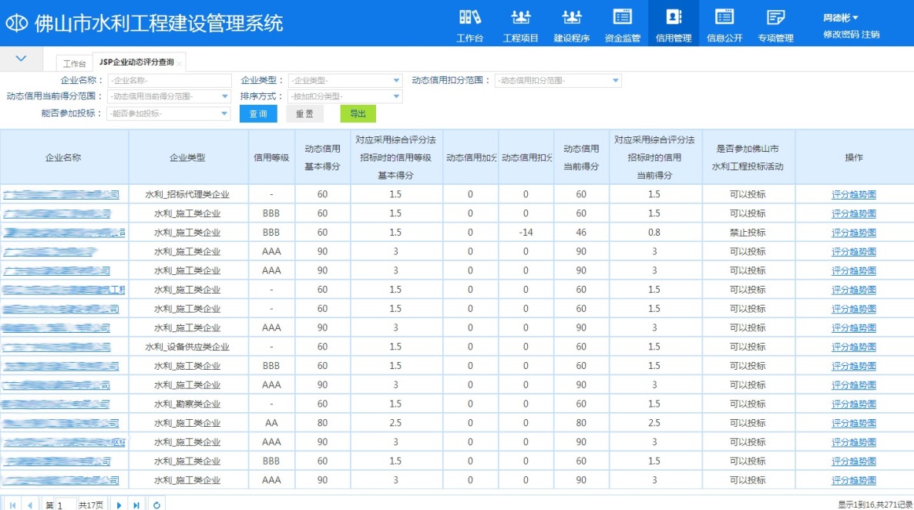
Task: Open the 资金监管 navigation icon
Action: (x=623, y=23)
